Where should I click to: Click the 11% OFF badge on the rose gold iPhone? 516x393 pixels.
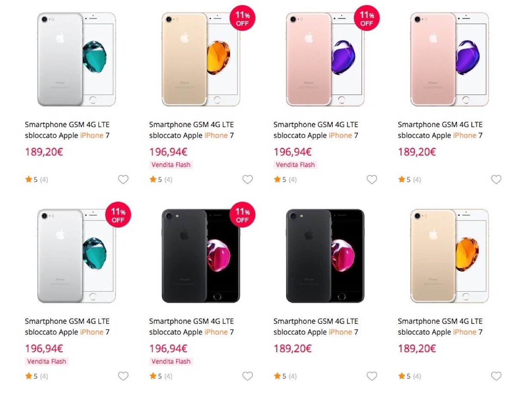[366, 18]
